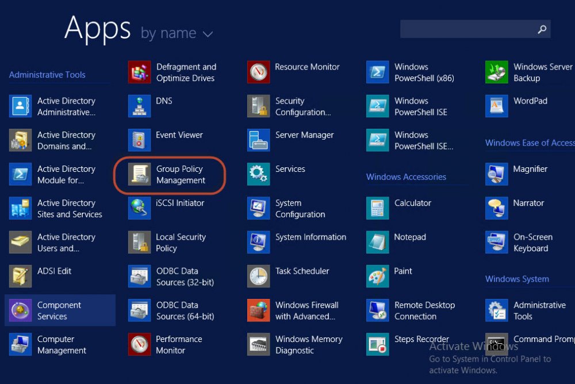Open ODBC Data Sources (32-bit) icon

pos(139,277)
